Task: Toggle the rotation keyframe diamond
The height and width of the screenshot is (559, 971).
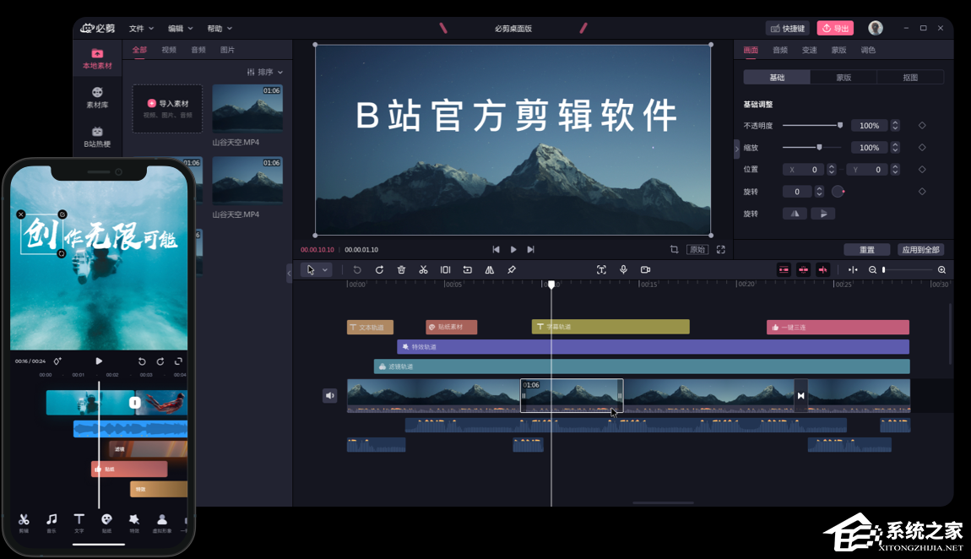Action: tap(922, 192)
